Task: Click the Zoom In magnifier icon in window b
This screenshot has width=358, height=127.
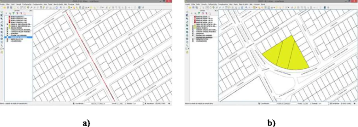Action: pos(216,7)
